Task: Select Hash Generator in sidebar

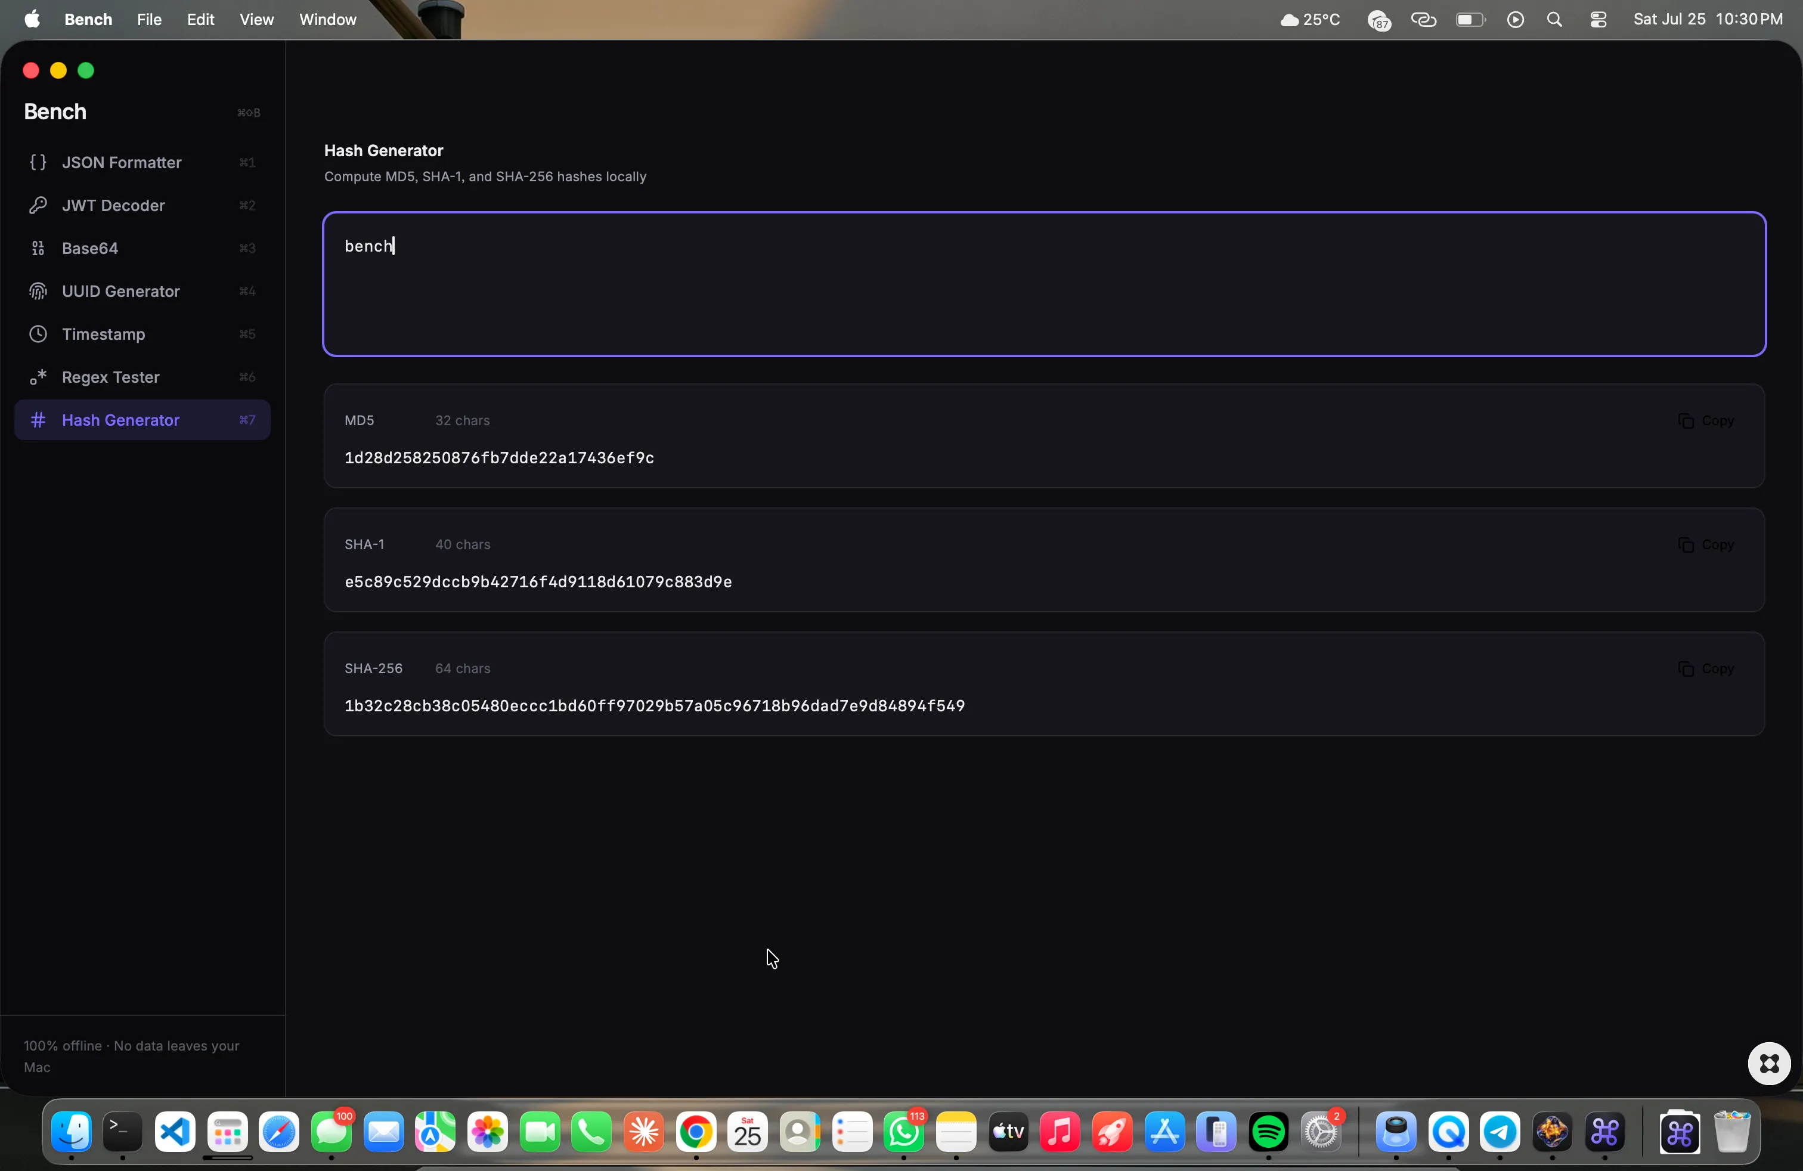Action: pos(142,420)
